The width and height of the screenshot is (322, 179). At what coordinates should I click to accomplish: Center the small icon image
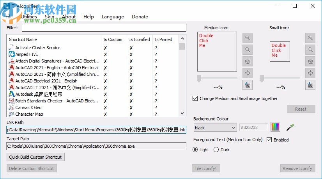coord(310,73)
